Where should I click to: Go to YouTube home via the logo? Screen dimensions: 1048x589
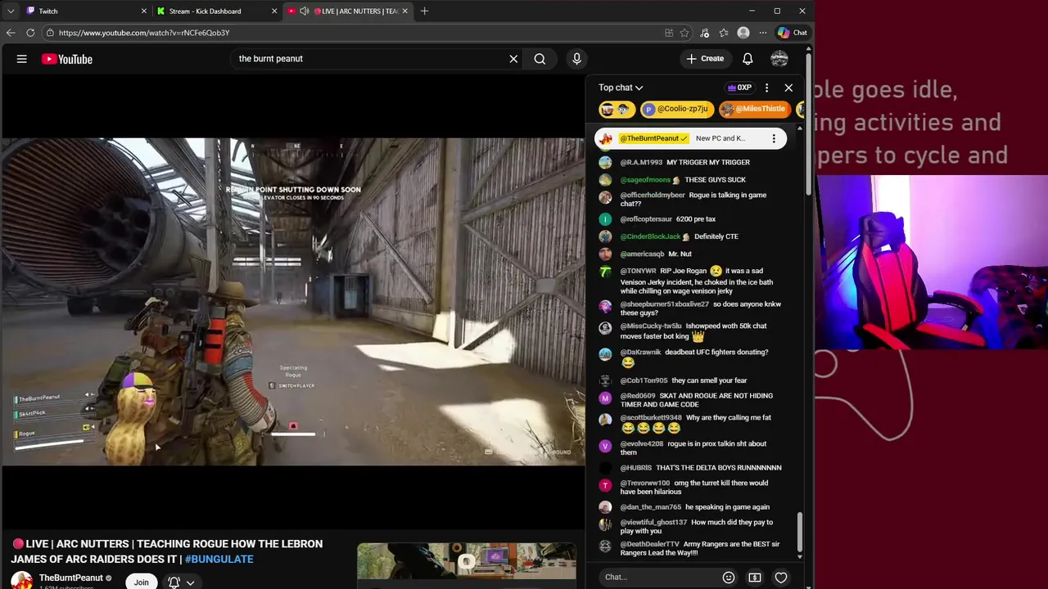(67, 59)
